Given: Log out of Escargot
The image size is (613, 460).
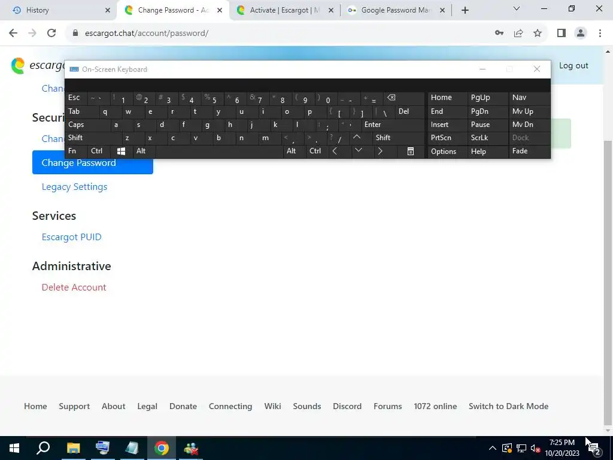Looking at the screenshot, I should point(573,66).
